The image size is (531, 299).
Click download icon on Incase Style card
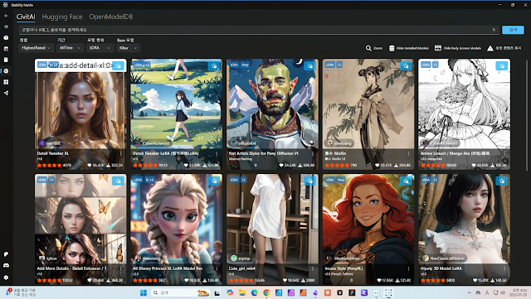point(406,181)
